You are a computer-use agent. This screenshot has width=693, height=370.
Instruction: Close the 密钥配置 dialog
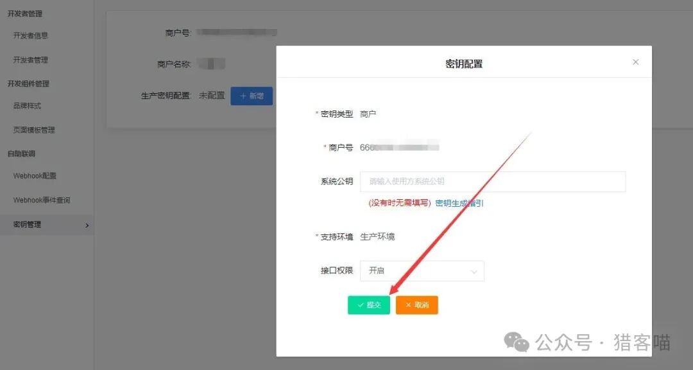coord(635,62)
